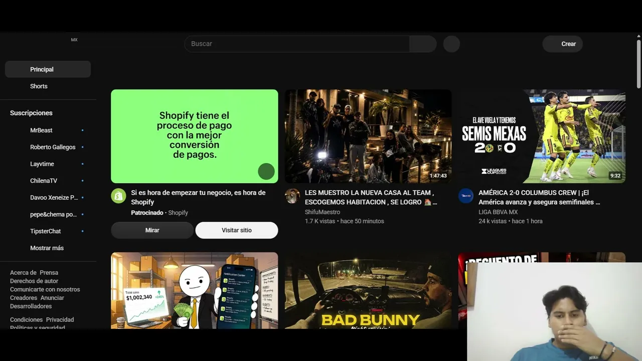
Task: Play the Bad Bunny night driving thumbnail
Action: [368, 290]
